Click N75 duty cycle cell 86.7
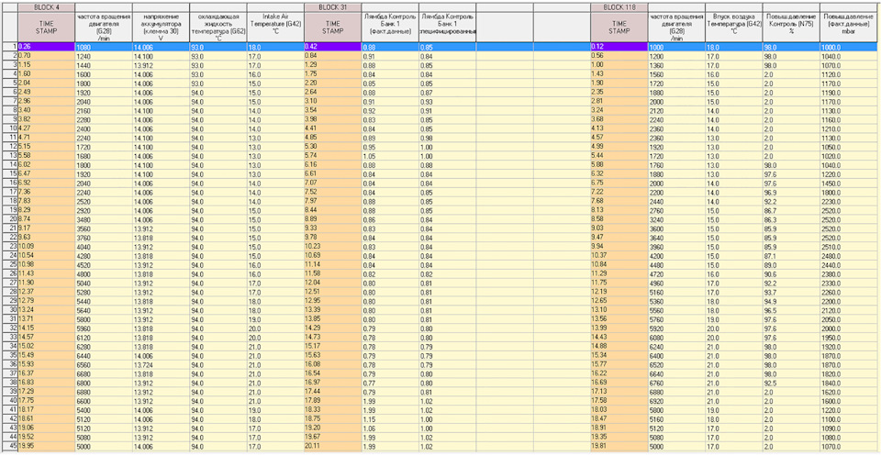Image resolution: width=881 pixels, height=456 pixels. click(791, 210)
